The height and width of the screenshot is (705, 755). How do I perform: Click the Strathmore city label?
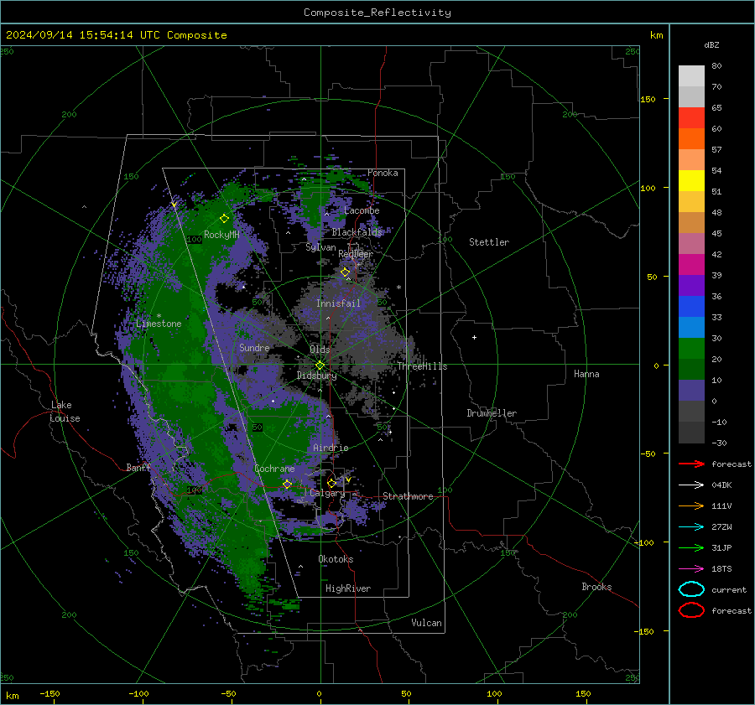click(x=408, y=496)
